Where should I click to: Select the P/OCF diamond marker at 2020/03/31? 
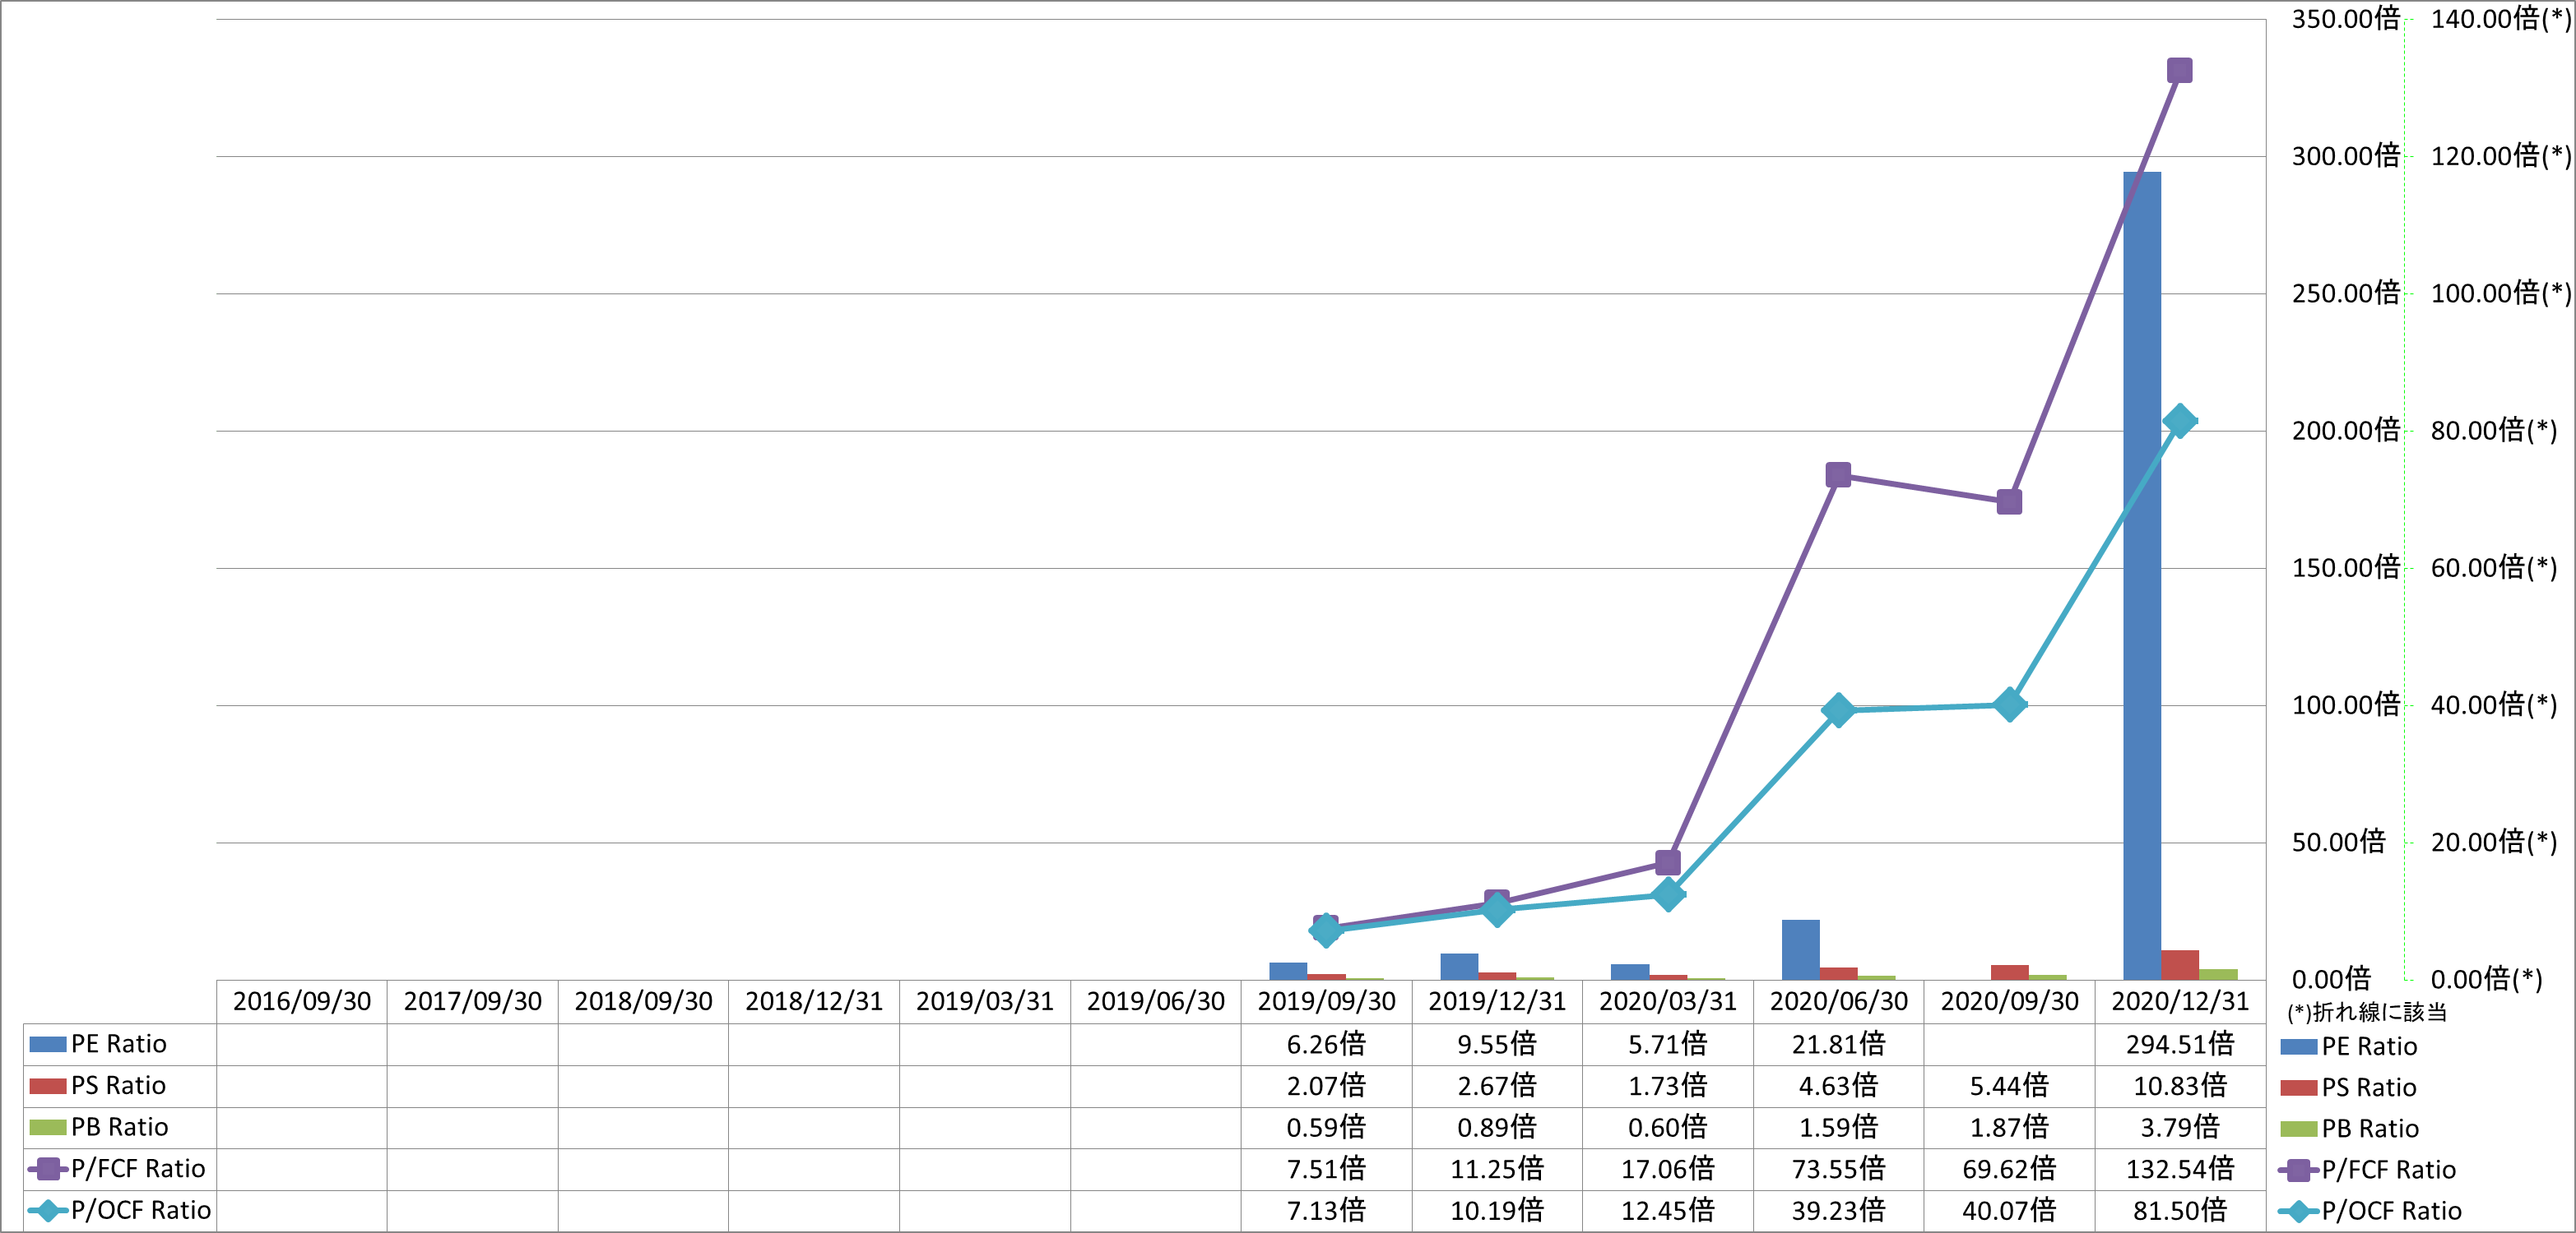[1668, 894]
